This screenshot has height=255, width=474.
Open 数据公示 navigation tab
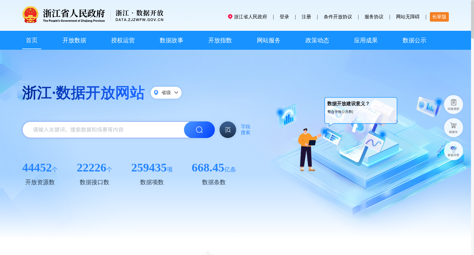coord(414,40)
